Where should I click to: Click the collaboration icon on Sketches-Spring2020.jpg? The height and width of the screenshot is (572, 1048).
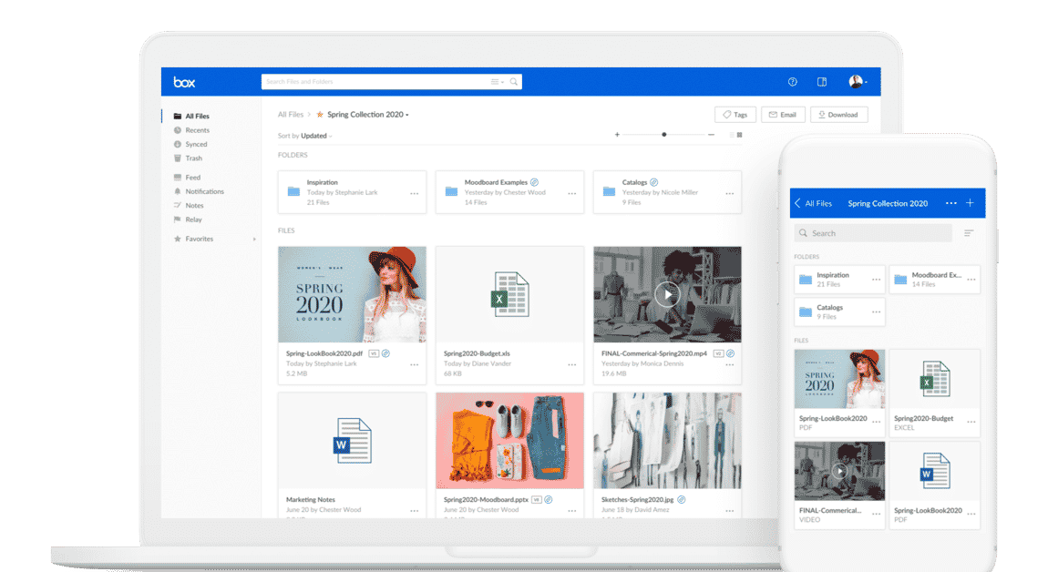[x=681, y=500]
